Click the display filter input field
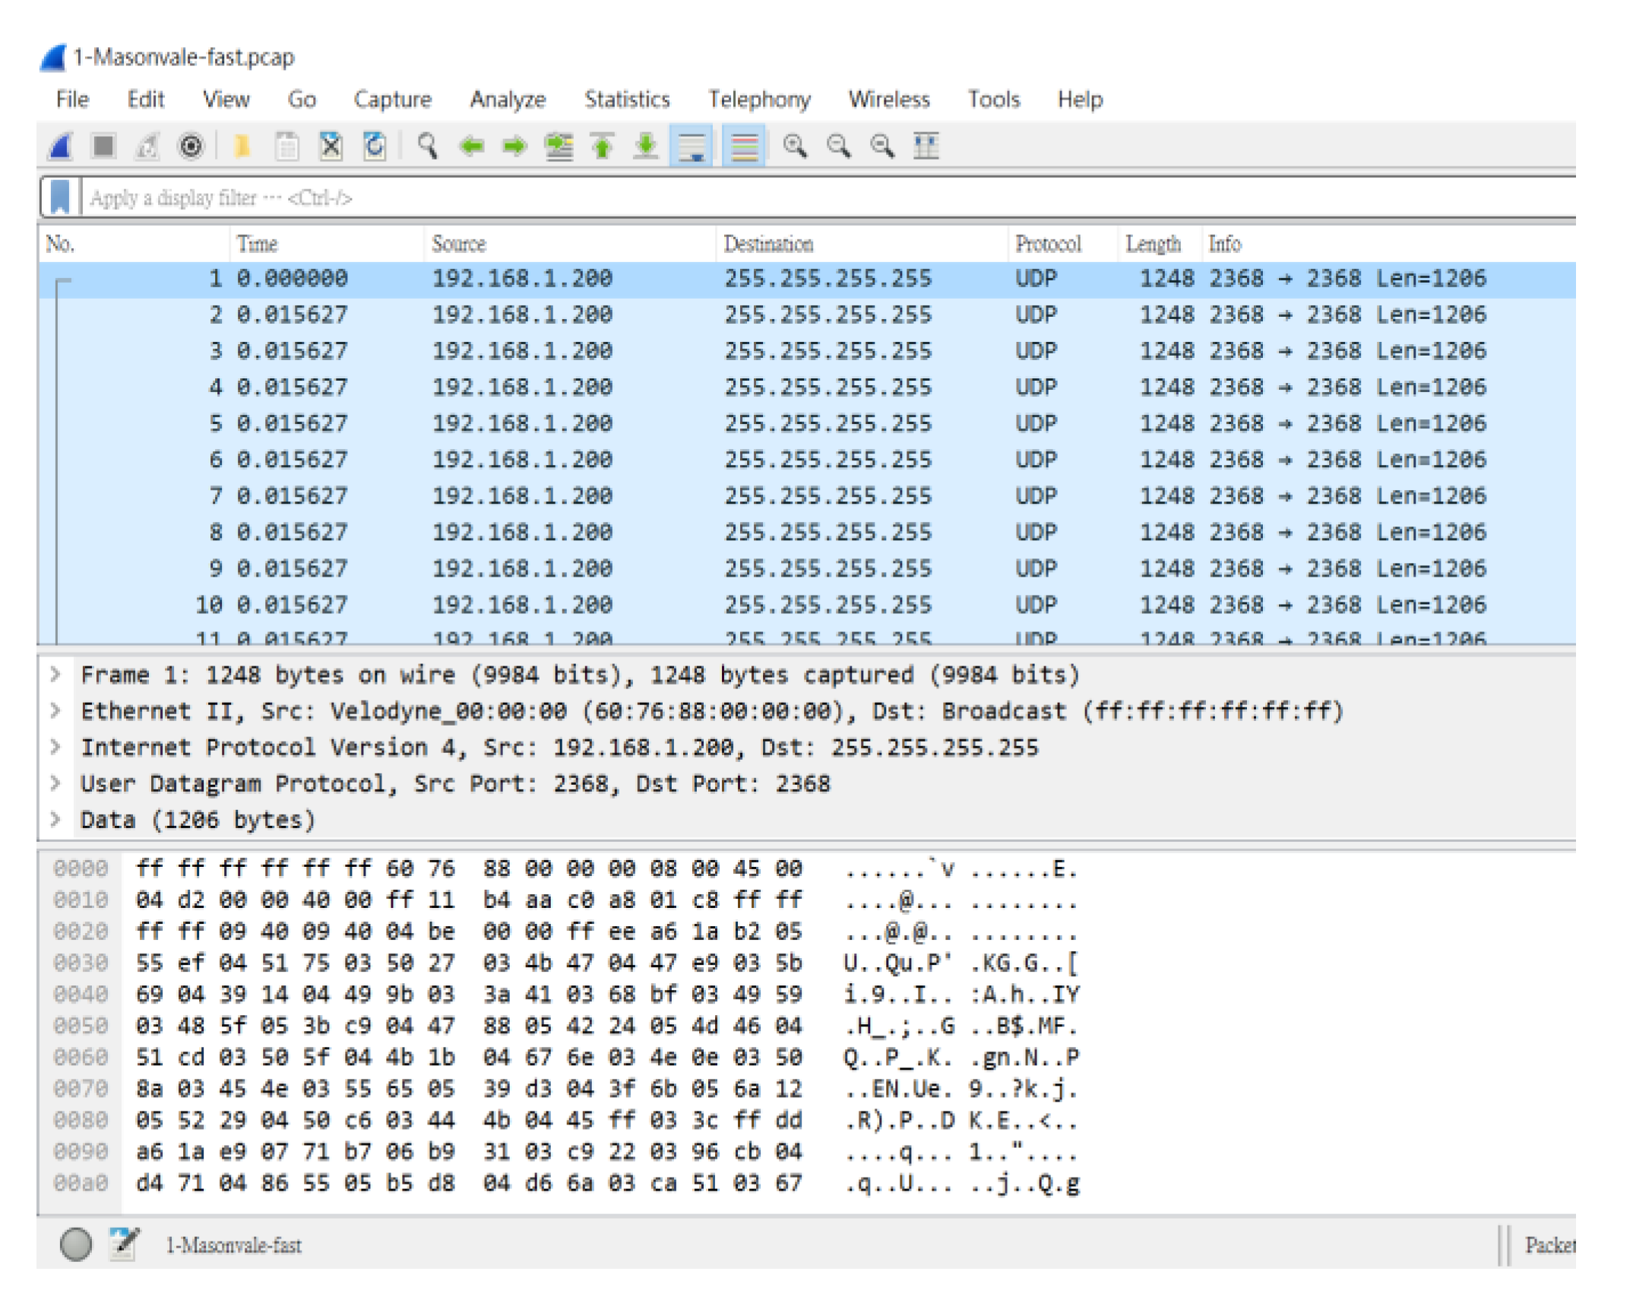The image size is (1652, 1303). coord(763,198)
